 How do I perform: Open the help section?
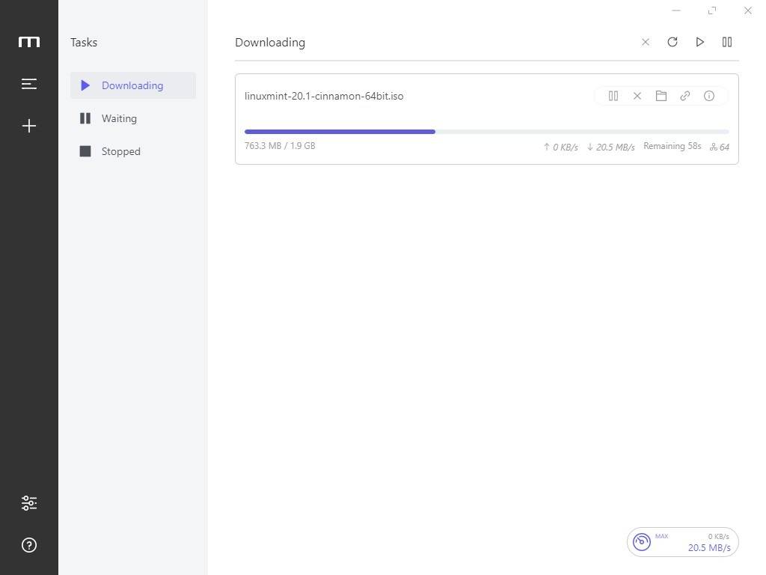(x=28, y=545)
